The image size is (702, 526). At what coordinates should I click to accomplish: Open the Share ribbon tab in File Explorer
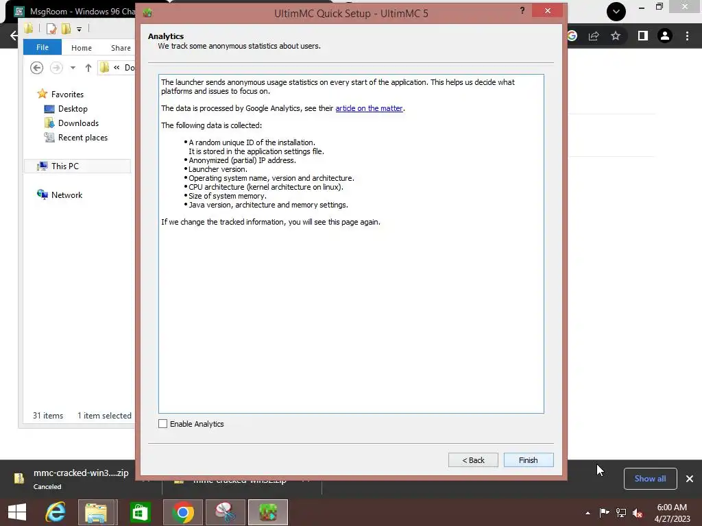121,48
